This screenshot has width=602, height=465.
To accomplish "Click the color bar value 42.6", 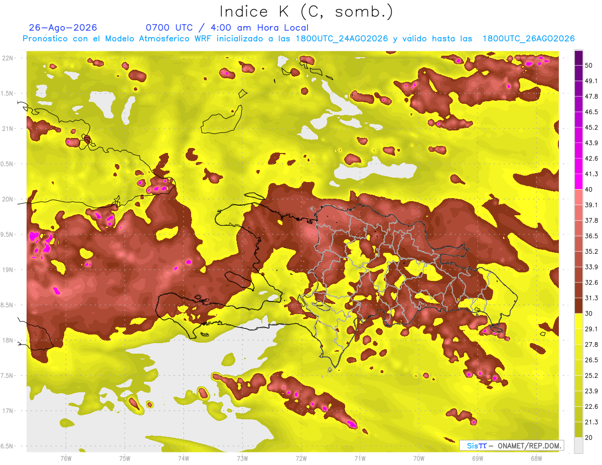I will tap(591, 159).
